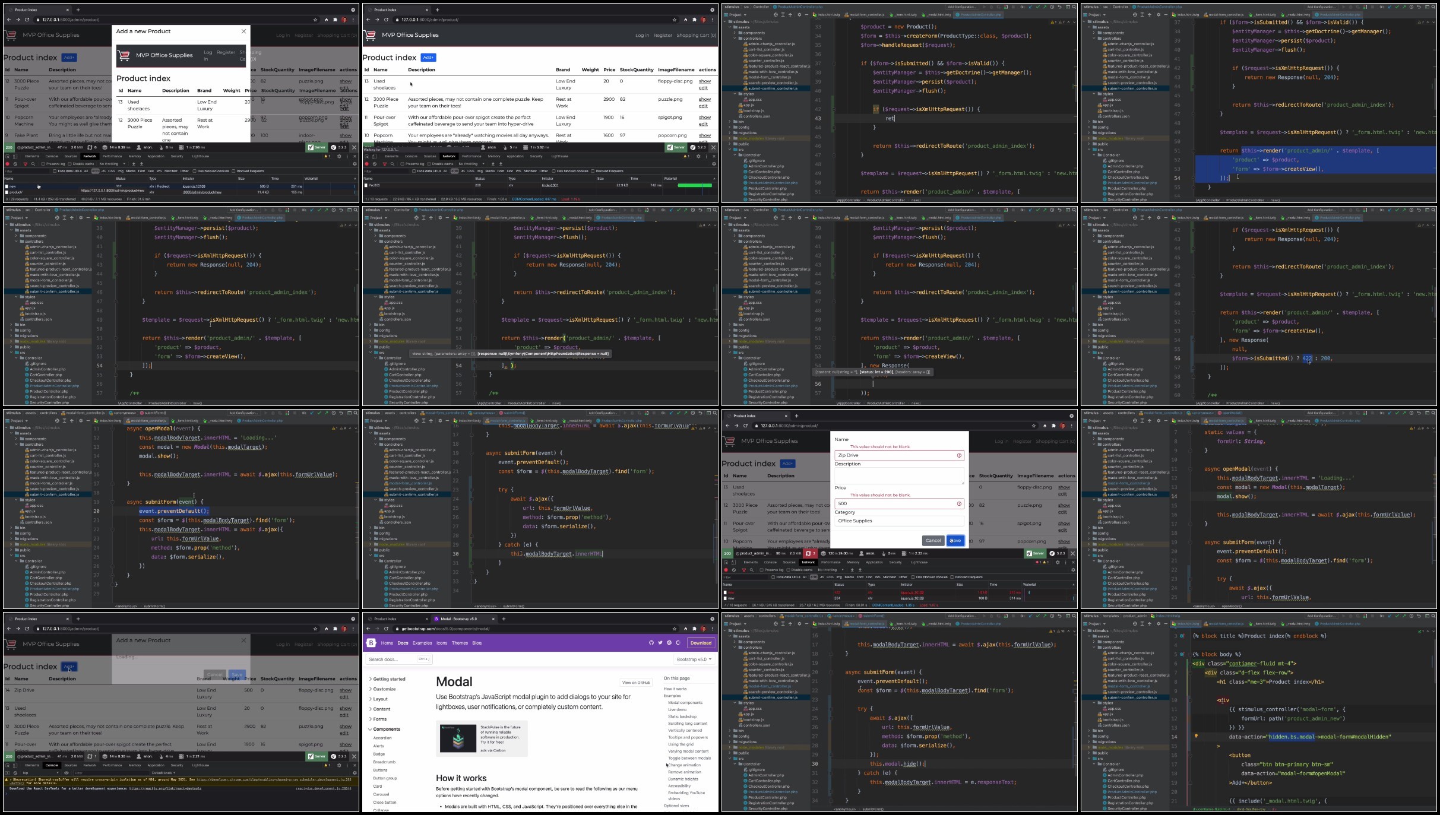Image resolution: width=1440 pixels, height=815 pixels.
Task: Close the modal that shows a nested Product index
Action: [x=243, y=31]
